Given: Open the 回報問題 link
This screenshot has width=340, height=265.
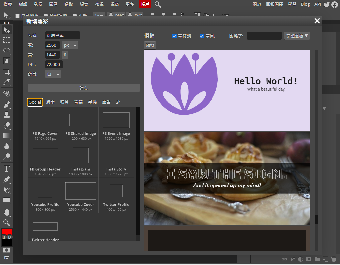Looking at the screenshot, I should (275, 4).
